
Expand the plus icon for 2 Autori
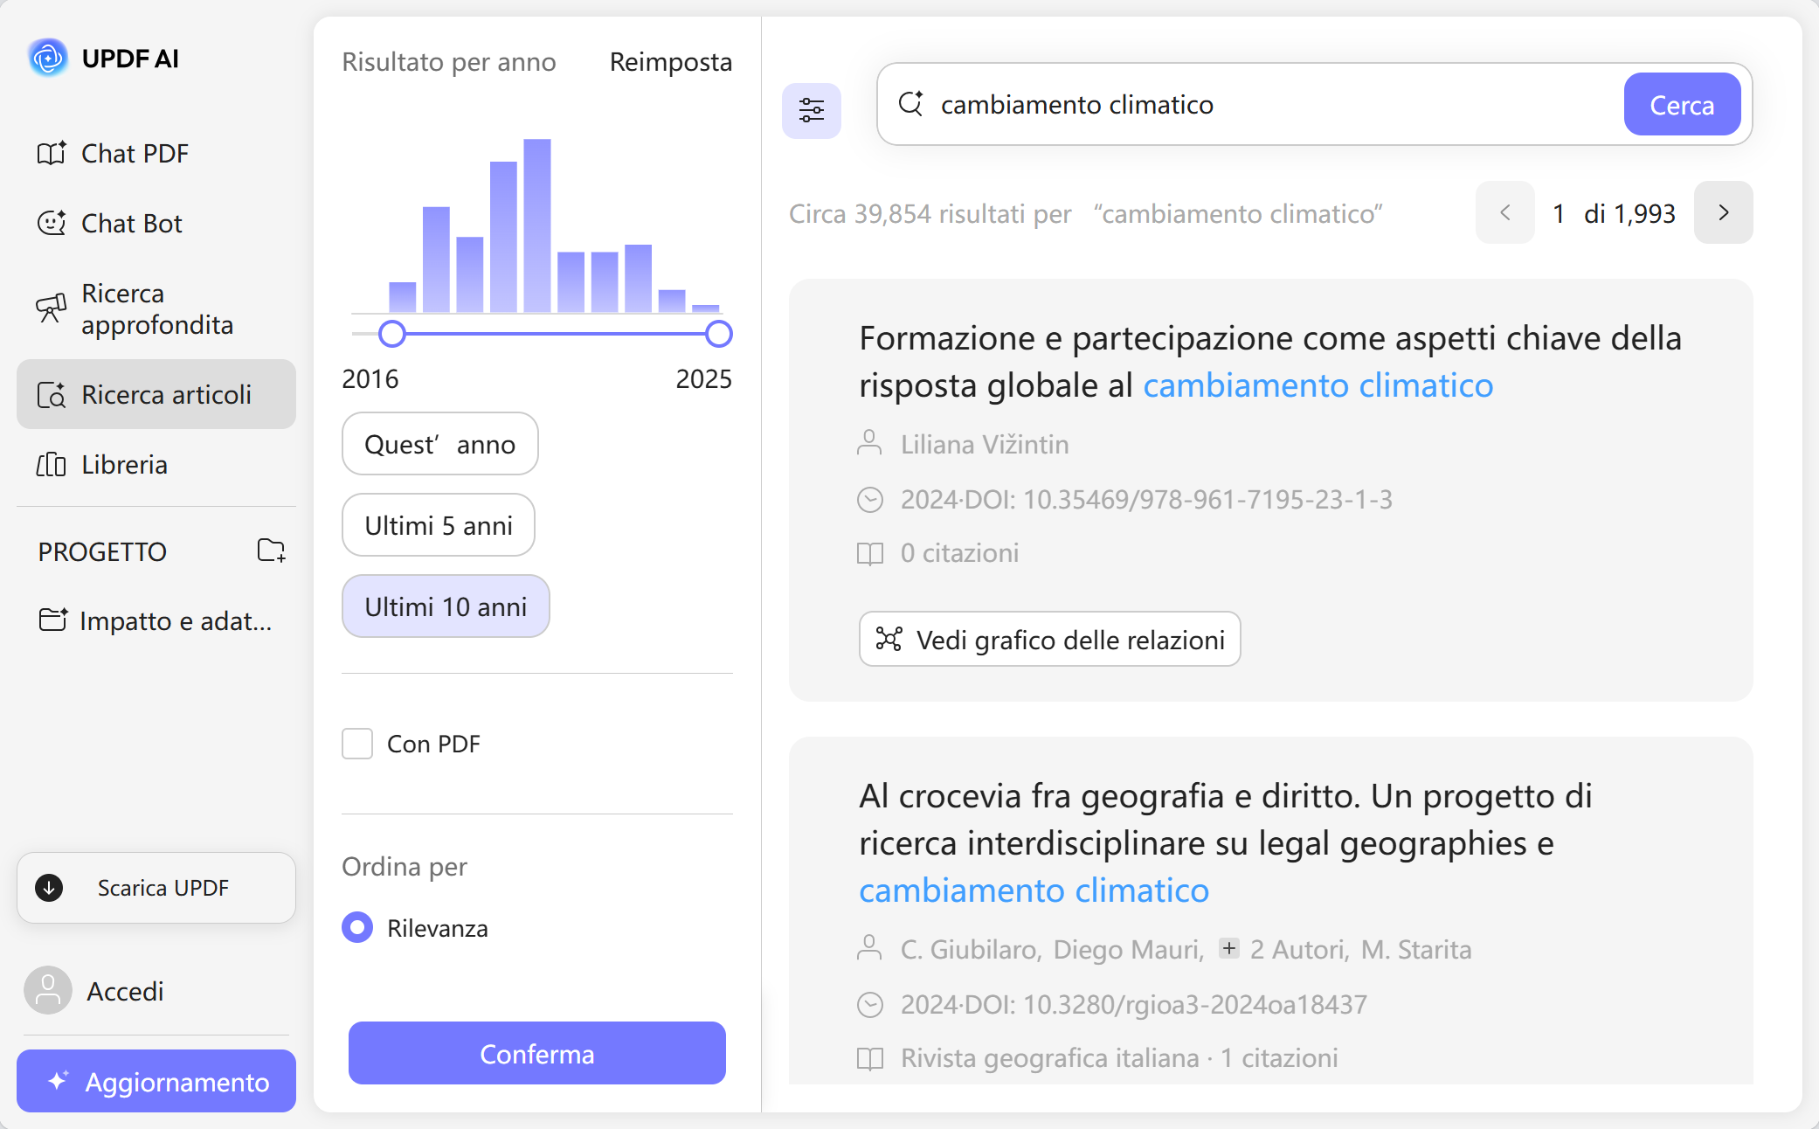coord(1228,949)
